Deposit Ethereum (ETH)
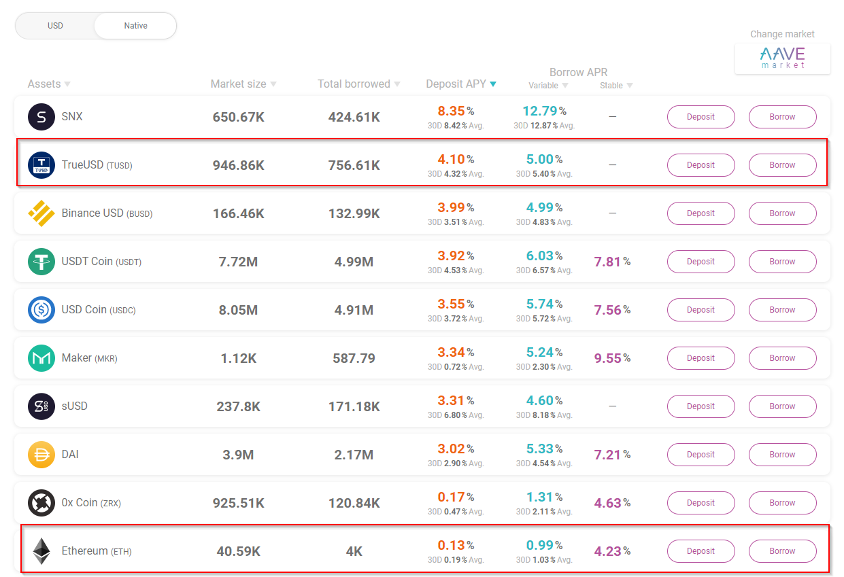Screen dimensions: 844x577 (x=701, y=551)
